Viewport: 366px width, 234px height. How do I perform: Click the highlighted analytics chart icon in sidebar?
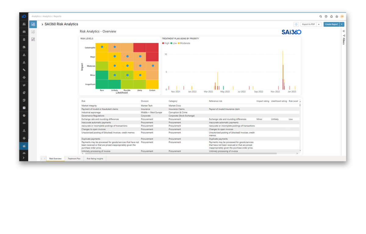click(x=23, y=146)
